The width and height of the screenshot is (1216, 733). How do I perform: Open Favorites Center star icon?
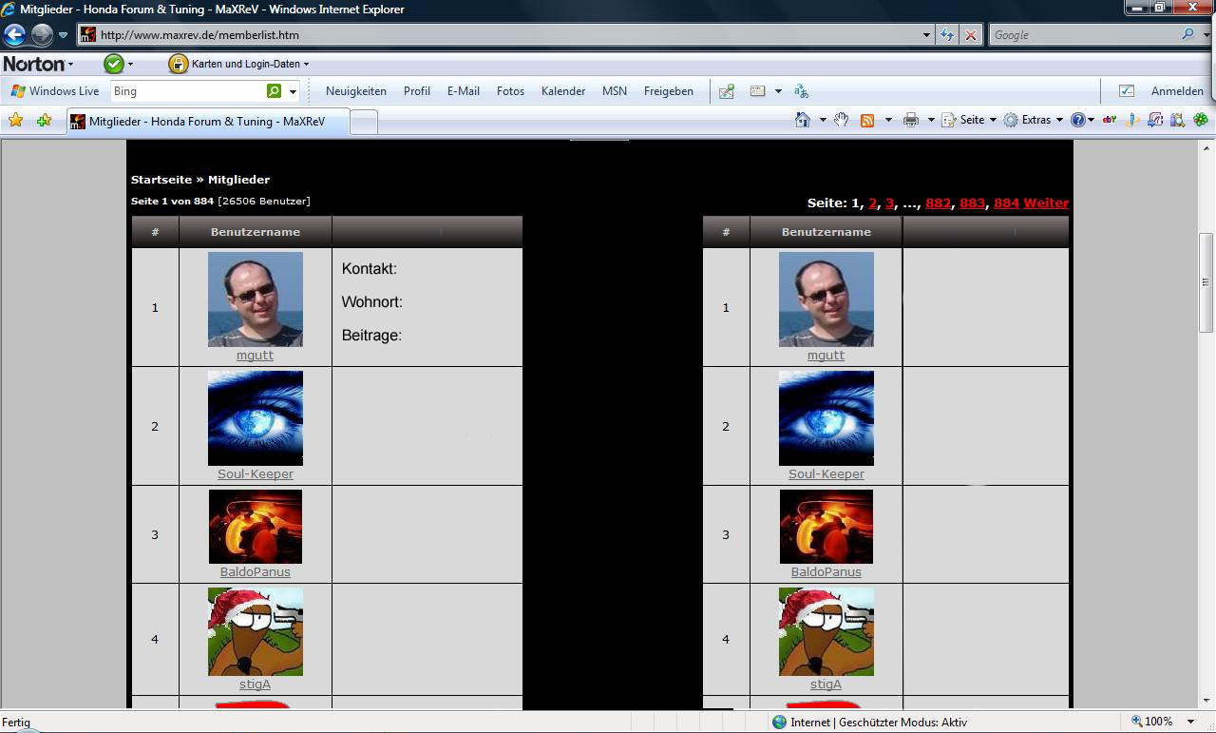[x=15, y=121]
